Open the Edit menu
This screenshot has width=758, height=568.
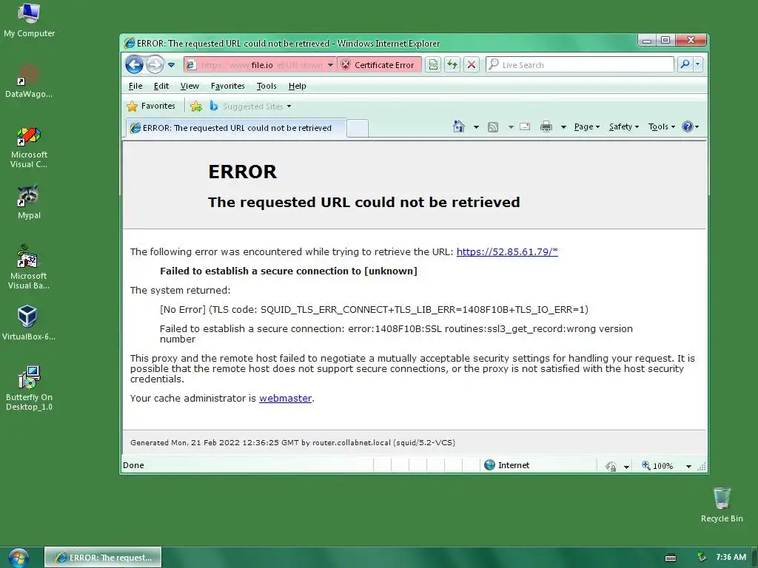161,86
